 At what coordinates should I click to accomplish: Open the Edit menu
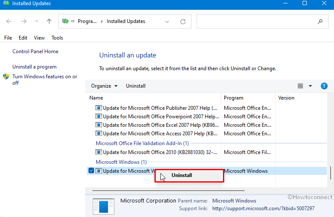[x=23, y=38]
